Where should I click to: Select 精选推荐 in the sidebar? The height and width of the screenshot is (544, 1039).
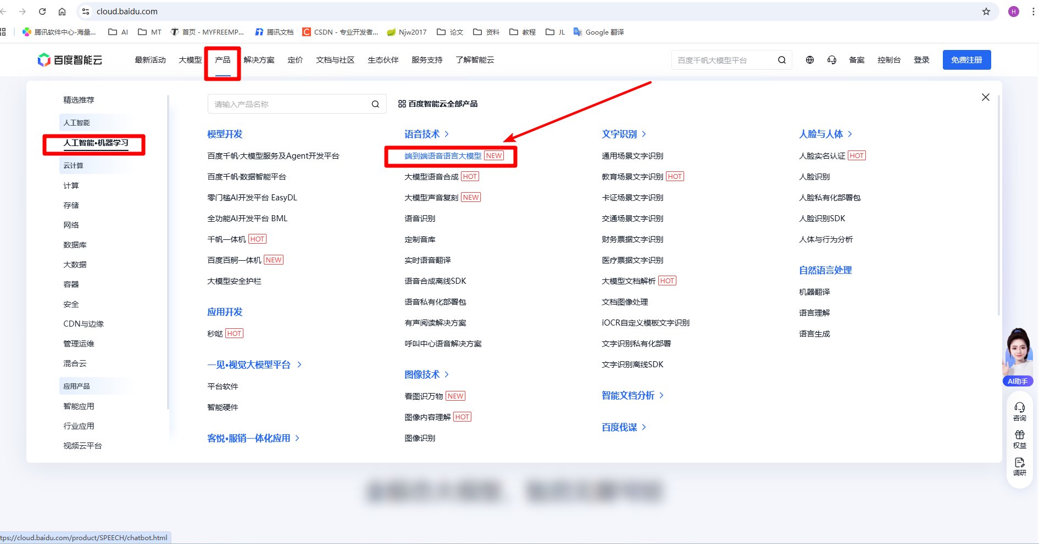coord(79,100)
